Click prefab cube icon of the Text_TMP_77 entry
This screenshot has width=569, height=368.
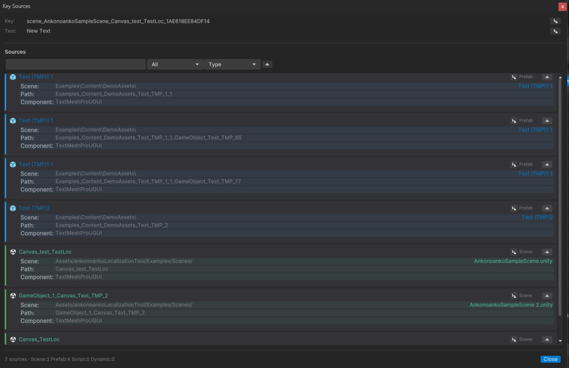pyautogui.click(x=13, y=164)
